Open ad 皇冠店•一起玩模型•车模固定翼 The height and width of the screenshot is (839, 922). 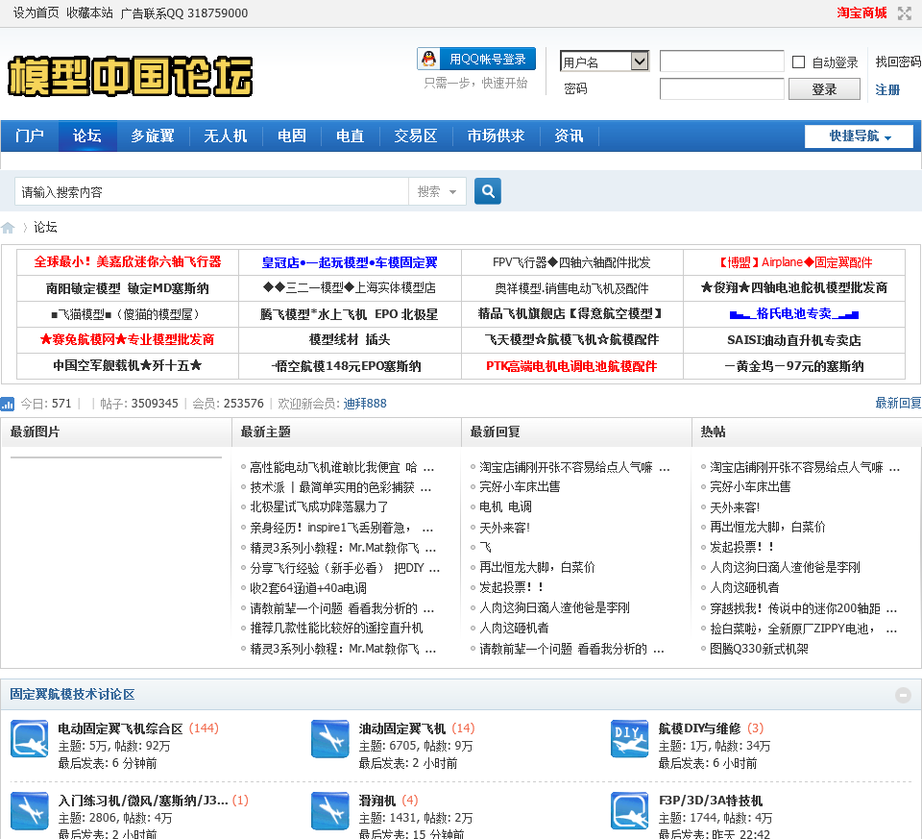[350, 262]
